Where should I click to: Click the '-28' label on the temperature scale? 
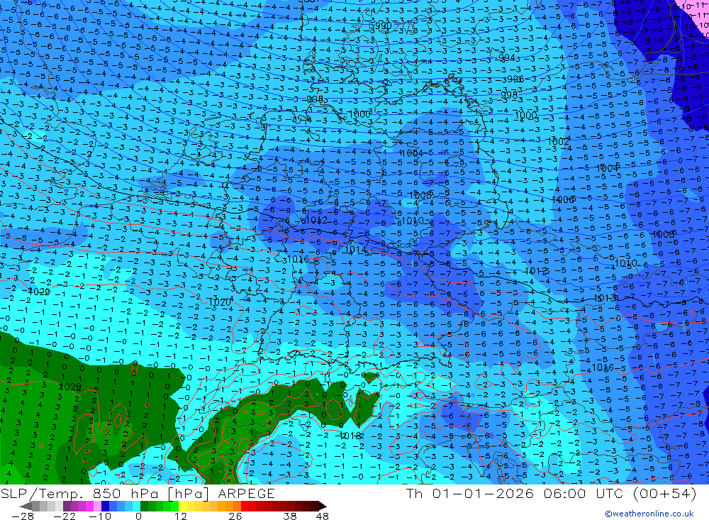pos(23,516)
